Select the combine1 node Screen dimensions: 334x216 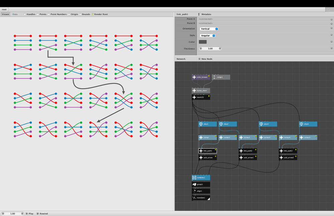(201, 178)
